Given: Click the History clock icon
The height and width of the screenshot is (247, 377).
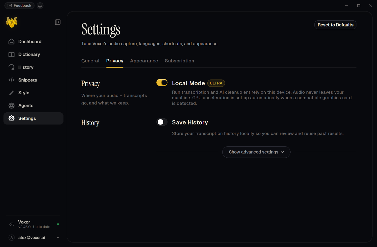Looking at the screenshot, I should coord(11,67).
